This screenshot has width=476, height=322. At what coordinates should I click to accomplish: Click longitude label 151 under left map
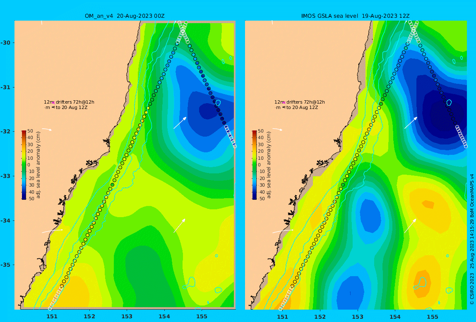(x=52, y=317)
